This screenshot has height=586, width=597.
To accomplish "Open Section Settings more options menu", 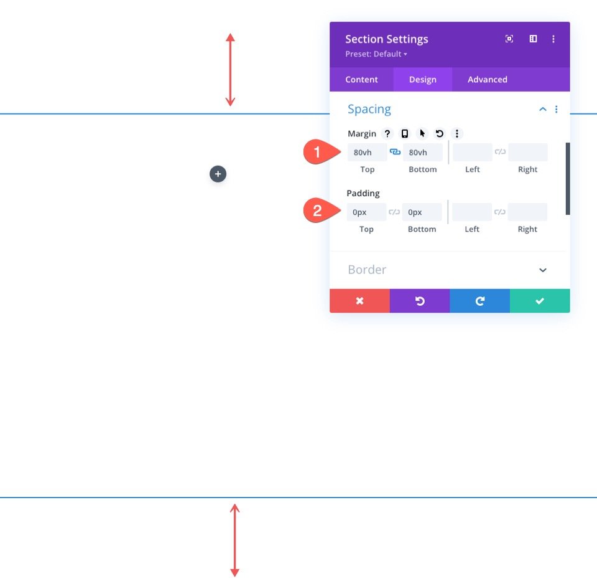I will 553,39.
